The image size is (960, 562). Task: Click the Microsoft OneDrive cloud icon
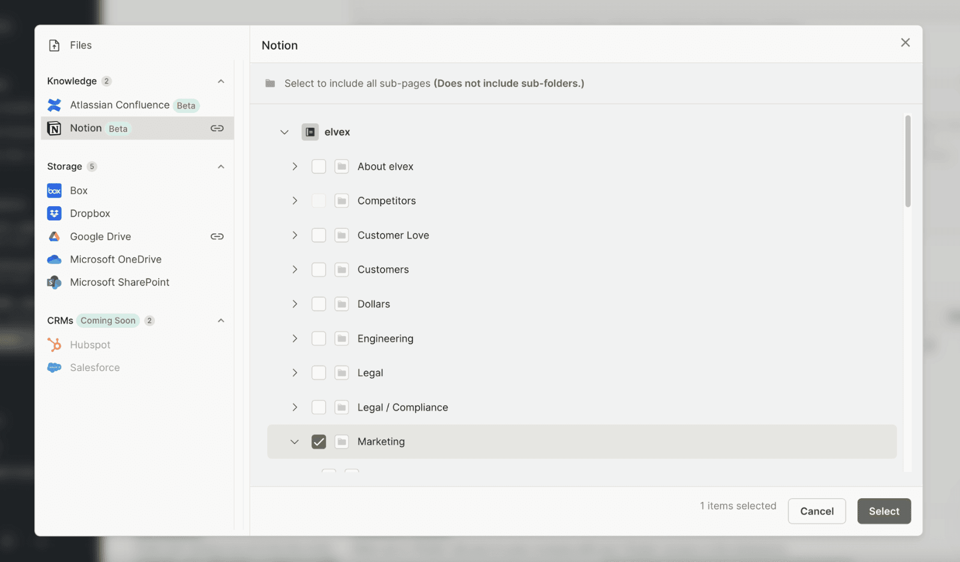(54, 259)
